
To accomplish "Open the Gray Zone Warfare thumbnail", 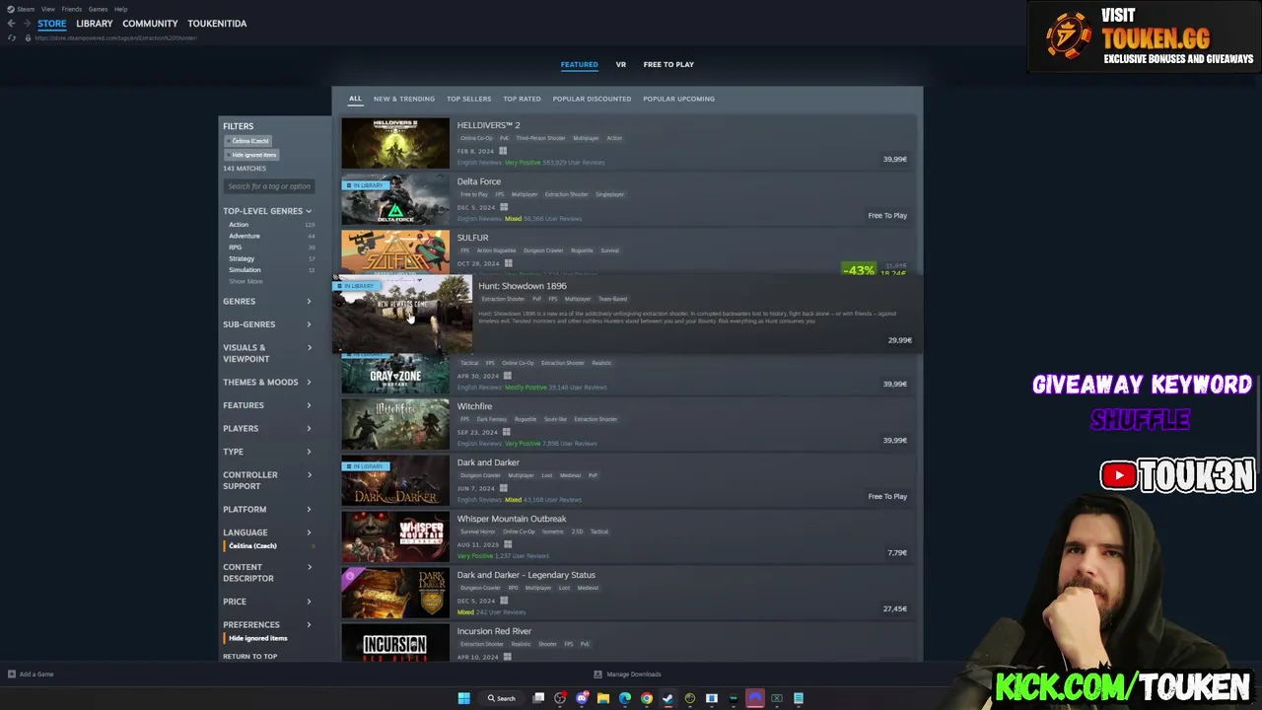I will (395, 376).
